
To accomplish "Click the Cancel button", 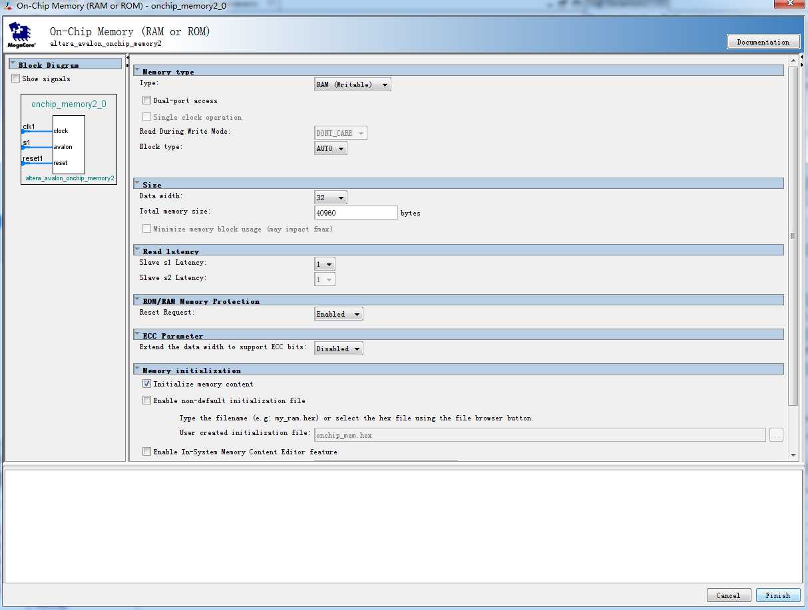I will click(727, 595).
